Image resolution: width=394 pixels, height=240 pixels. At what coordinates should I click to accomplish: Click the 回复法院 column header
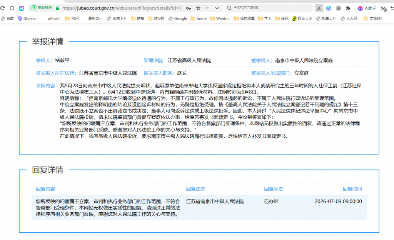196,189
